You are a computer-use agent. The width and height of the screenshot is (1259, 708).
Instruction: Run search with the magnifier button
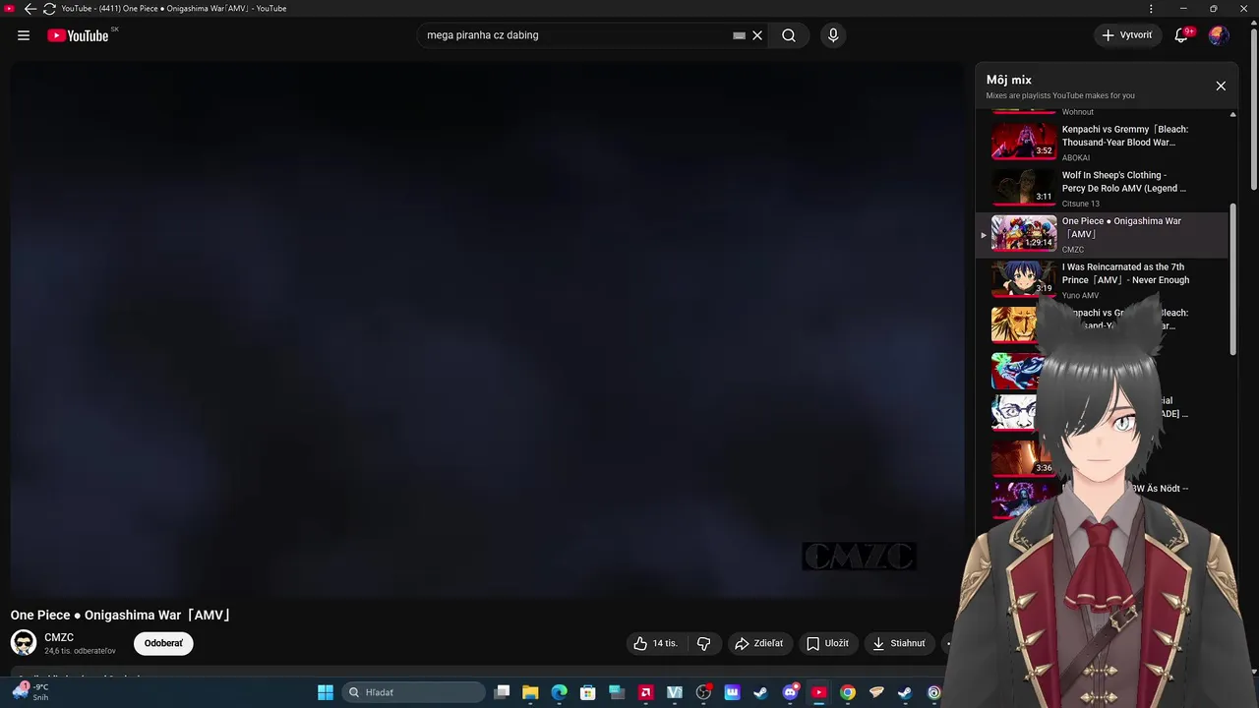tap(789, 35)
